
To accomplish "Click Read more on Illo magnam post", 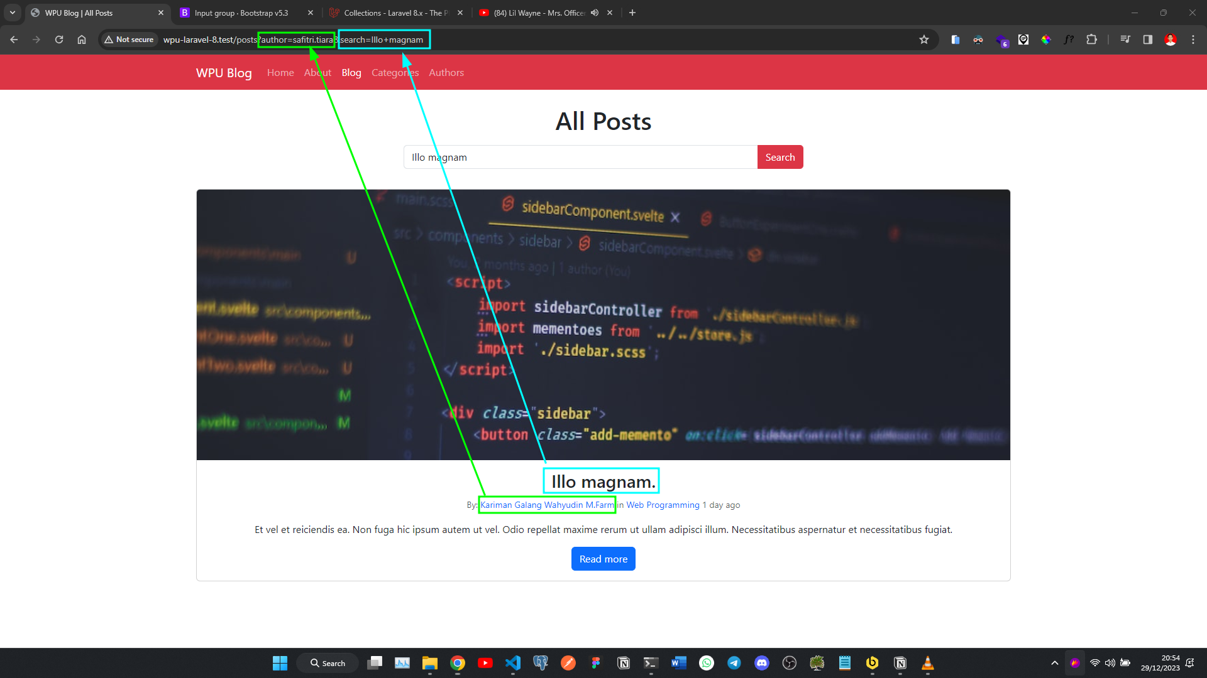I will pos(603,559).
